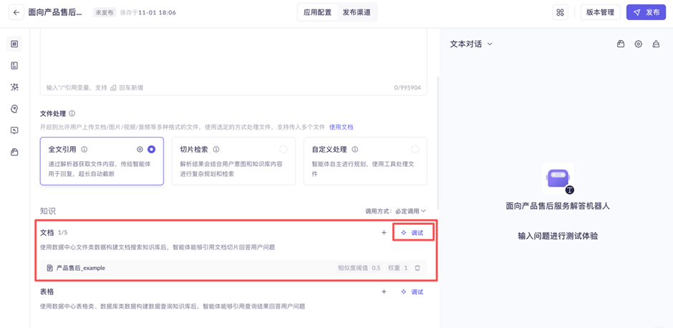Open chat settings hexagon icon
The width and height of the screenshot is (673, 328).
pyautogui.click(x=638, y=44)
